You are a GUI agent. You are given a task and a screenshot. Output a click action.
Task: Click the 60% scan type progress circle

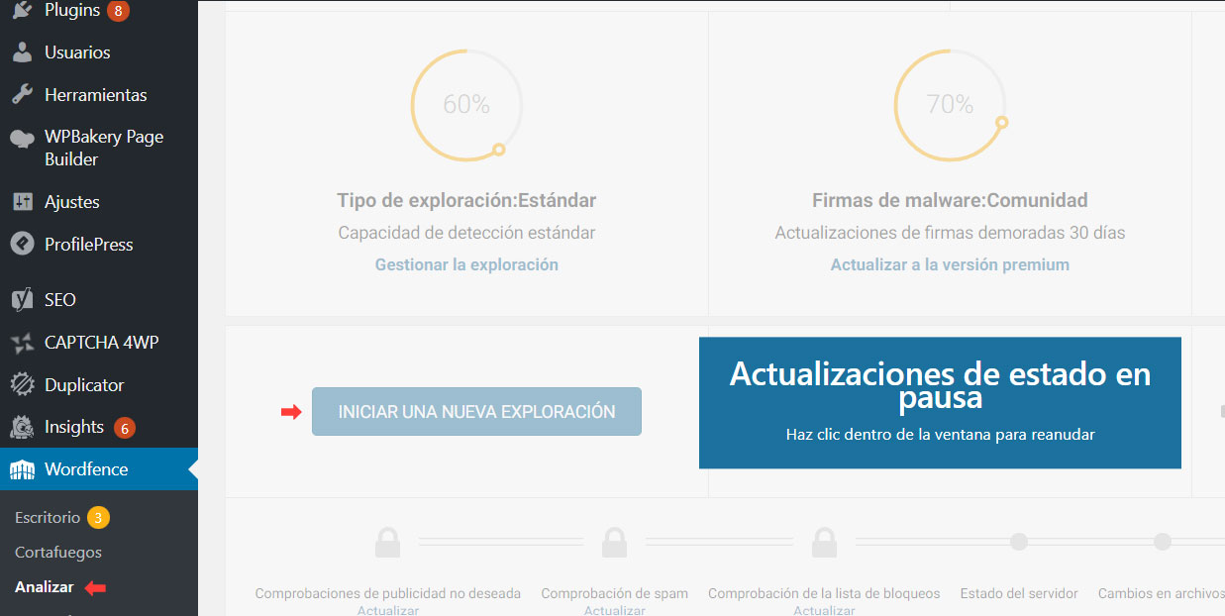466,105
